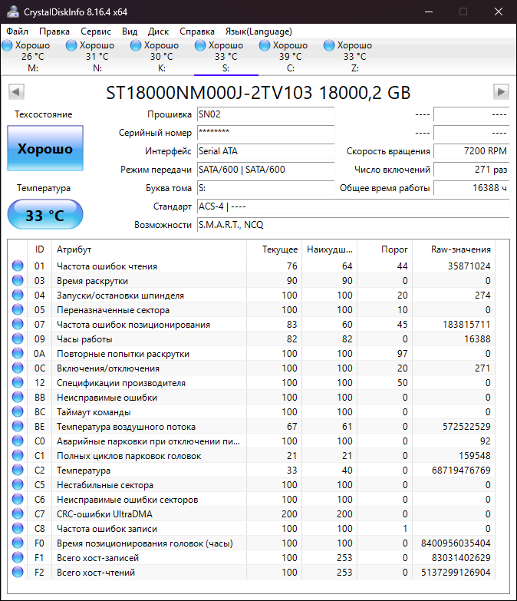The width and height of the screenshot is (517, 601).
Task: Click the 7200 RPM rotation speed value
Action: [x=471, y=151]
